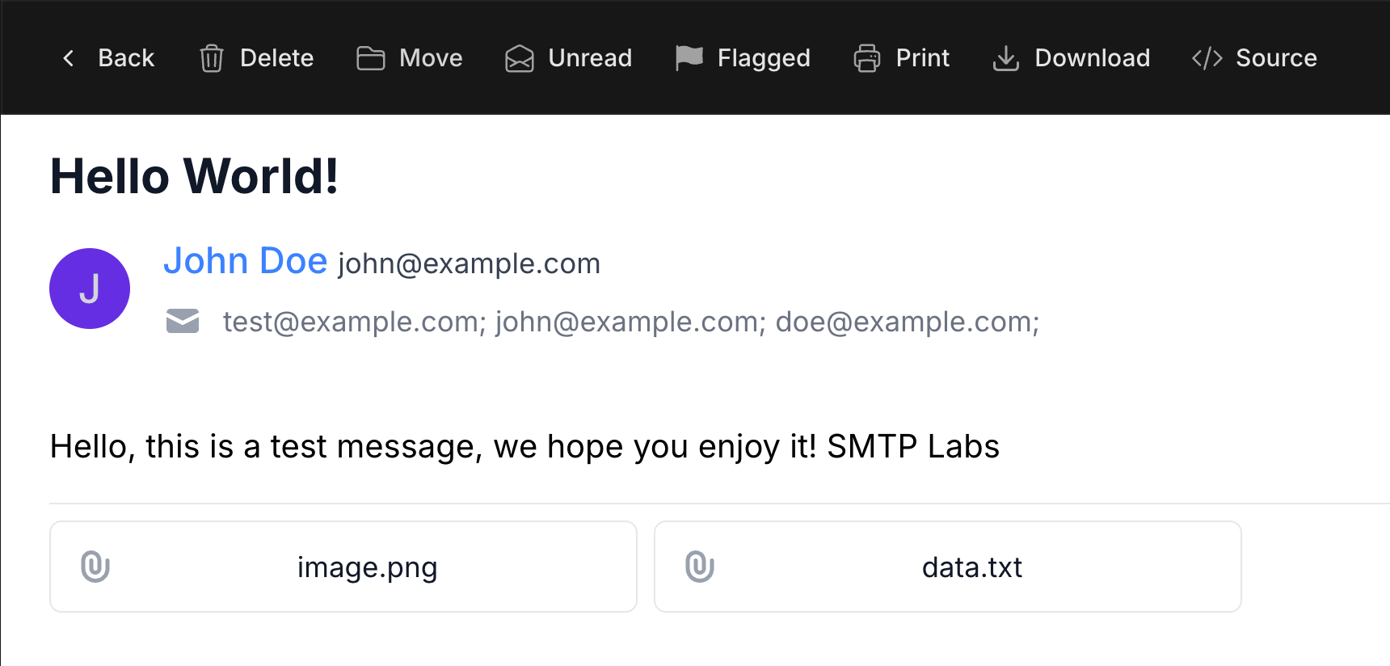Screen dimensions: 1390x666
Task: Mark the message as Unread
Action: click(590, 58)
